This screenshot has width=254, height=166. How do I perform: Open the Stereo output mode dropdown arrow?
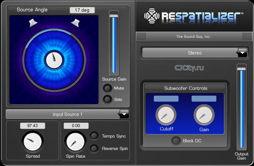click(x=242, y=52)
